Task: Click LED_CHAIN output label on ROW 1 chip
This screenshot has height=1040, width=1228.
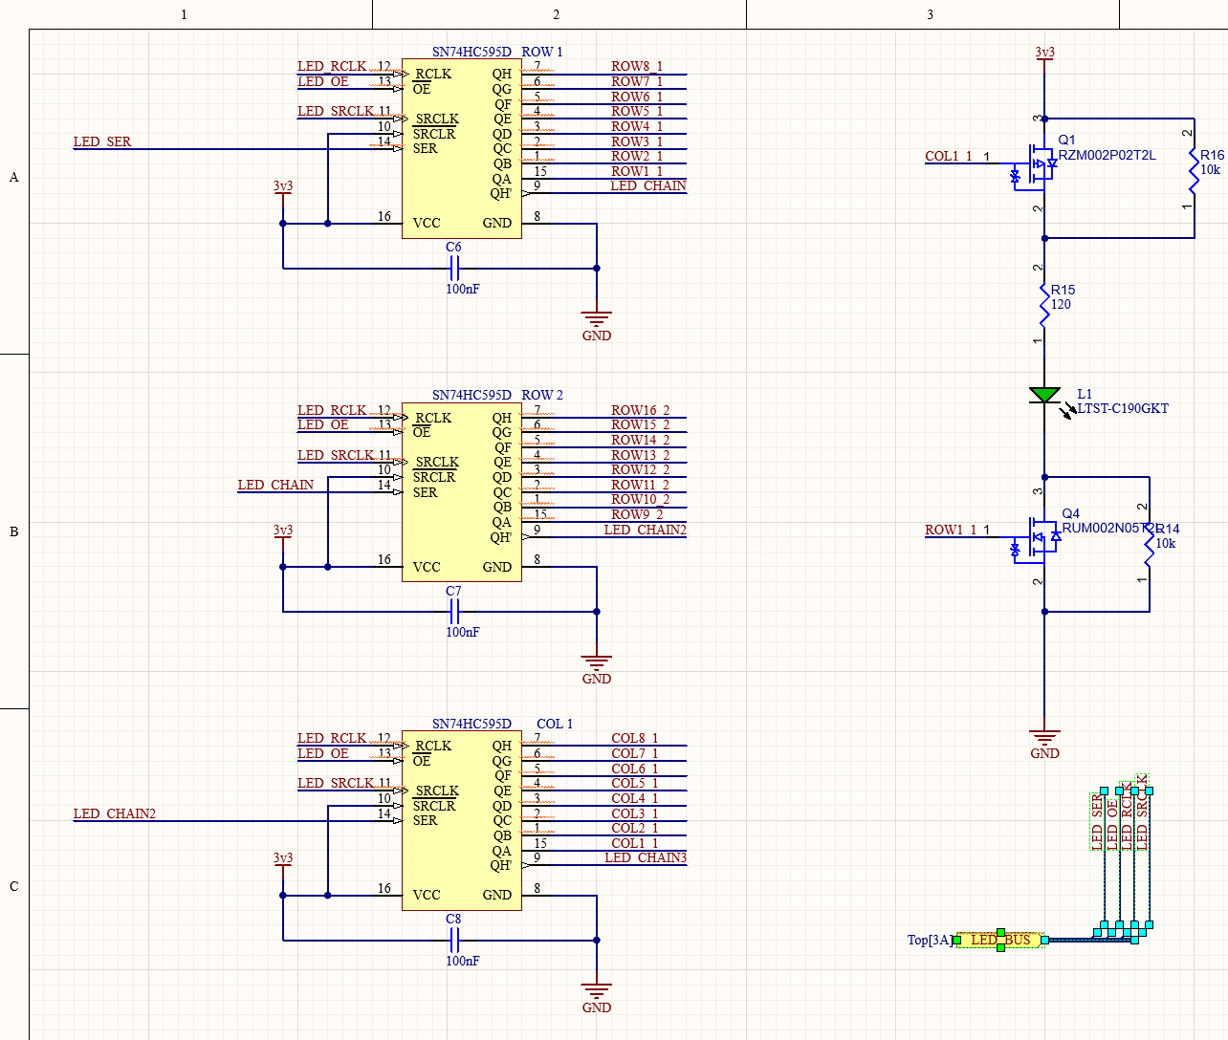Action: (648, 185)
